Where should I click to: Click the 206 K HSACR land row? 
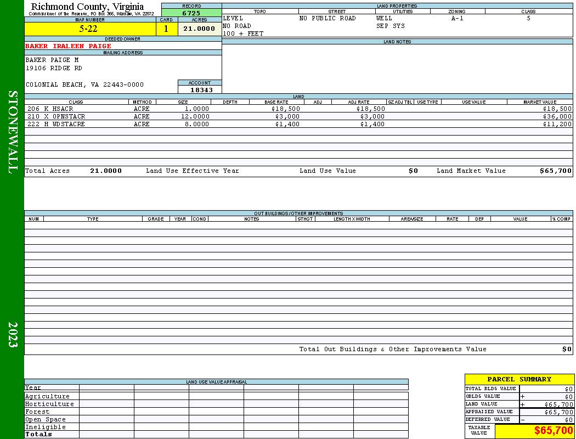pos(298,109)
